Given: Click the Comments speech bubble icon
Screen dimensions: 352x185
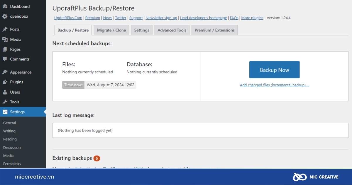Looking at the screenshot, I should pyautogui.click(x=5, y=59).
